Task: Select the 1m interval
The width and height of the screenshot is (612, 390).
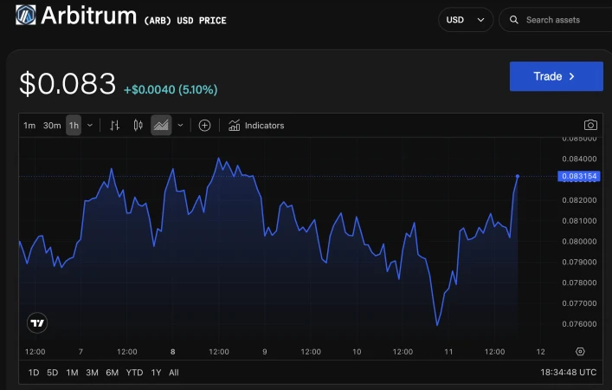Action: click(x=29, y=126)
